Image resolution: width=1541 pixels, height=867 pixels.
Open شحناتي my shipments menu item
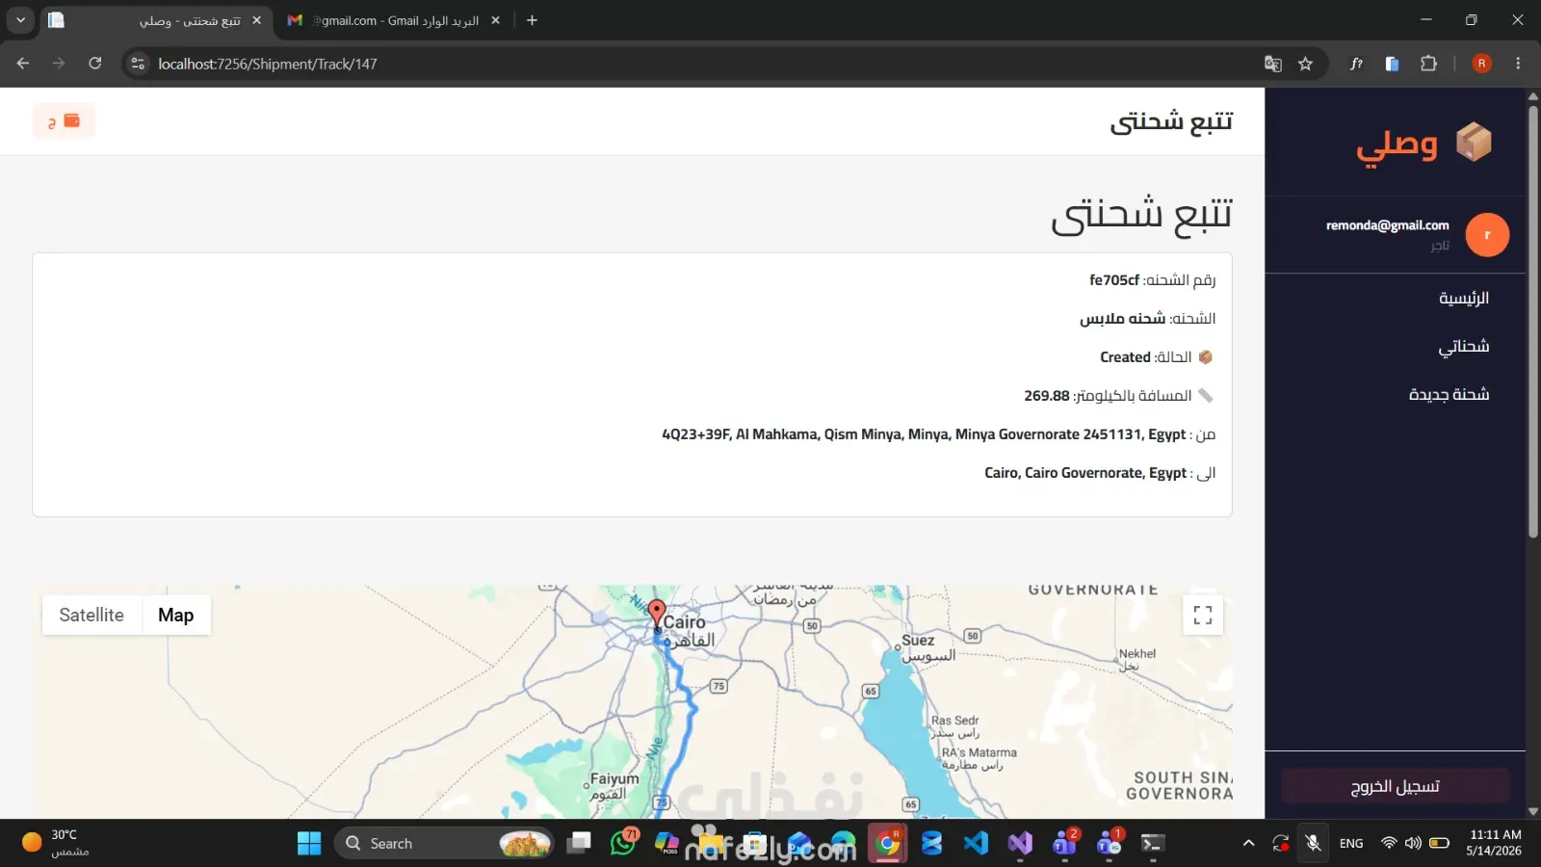[1464, 346]
